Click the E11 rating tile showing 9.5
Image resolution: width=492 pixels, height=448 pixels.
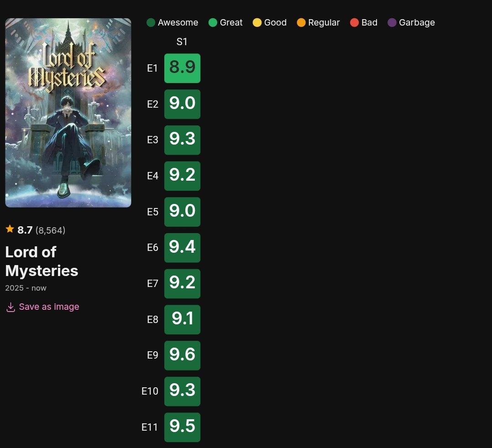coord(182,427)
